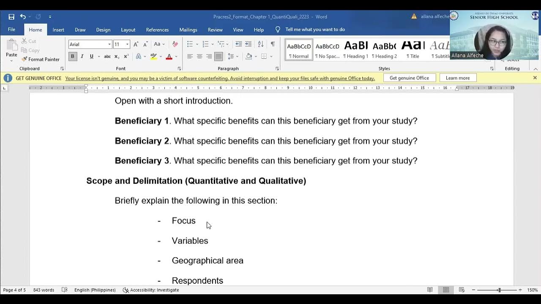This screenshot has height=304, width=541.
Task: Switch to the Insert tab
Action: click(x=58, y=30)
